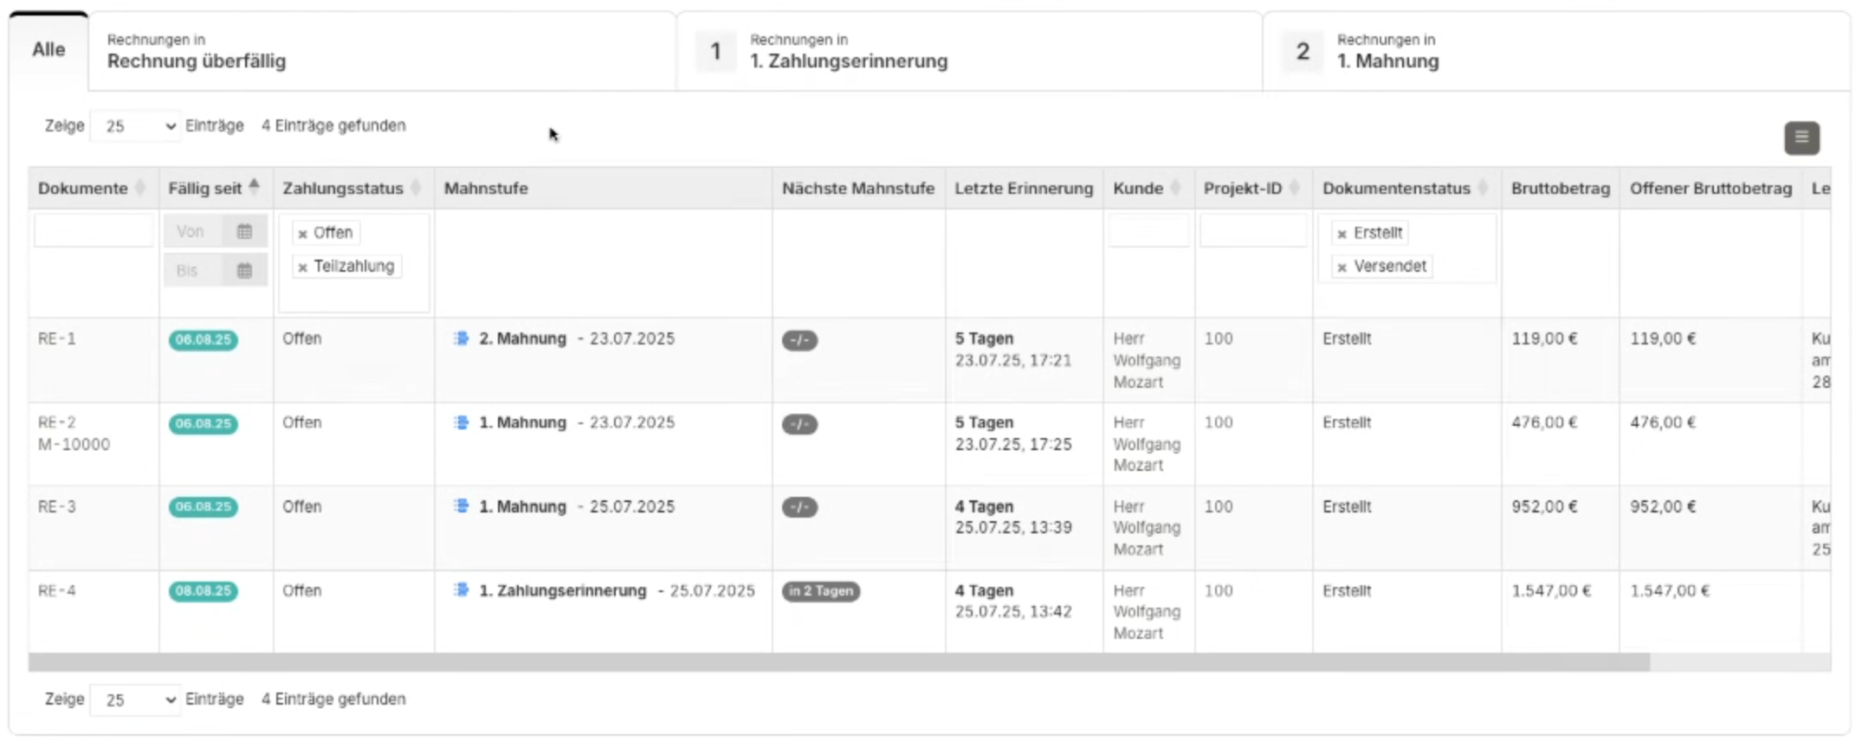This screenshot has height=741, width=1856.
Task: Switch to the '1. Zahlungserinnerung' tab
Action: pos(968,51)
